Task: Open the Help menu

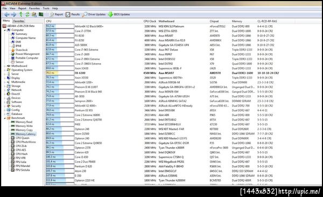Action: pyautogui.click(x=55, y=9)
